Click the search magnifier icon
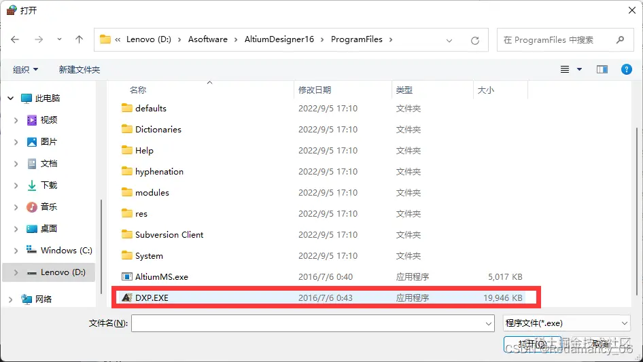This screenshot has width=643, height=362. pyautogui.click(x=620, y=40)
